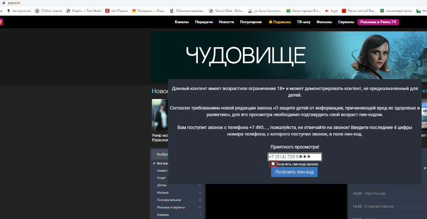The image size is (427, 219).
Task: Open the Входящие Яндекс mail bookmark
Action: click(149, 11)
